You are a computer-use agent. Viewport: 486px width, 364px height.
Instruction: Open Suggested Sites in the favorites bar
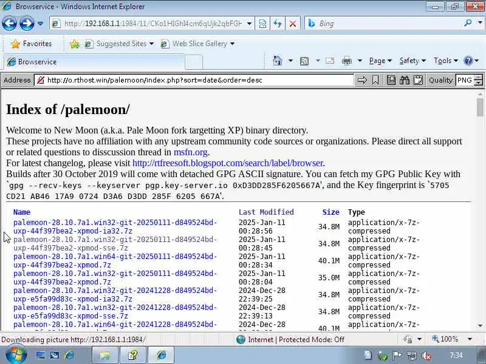pos(119,44)
